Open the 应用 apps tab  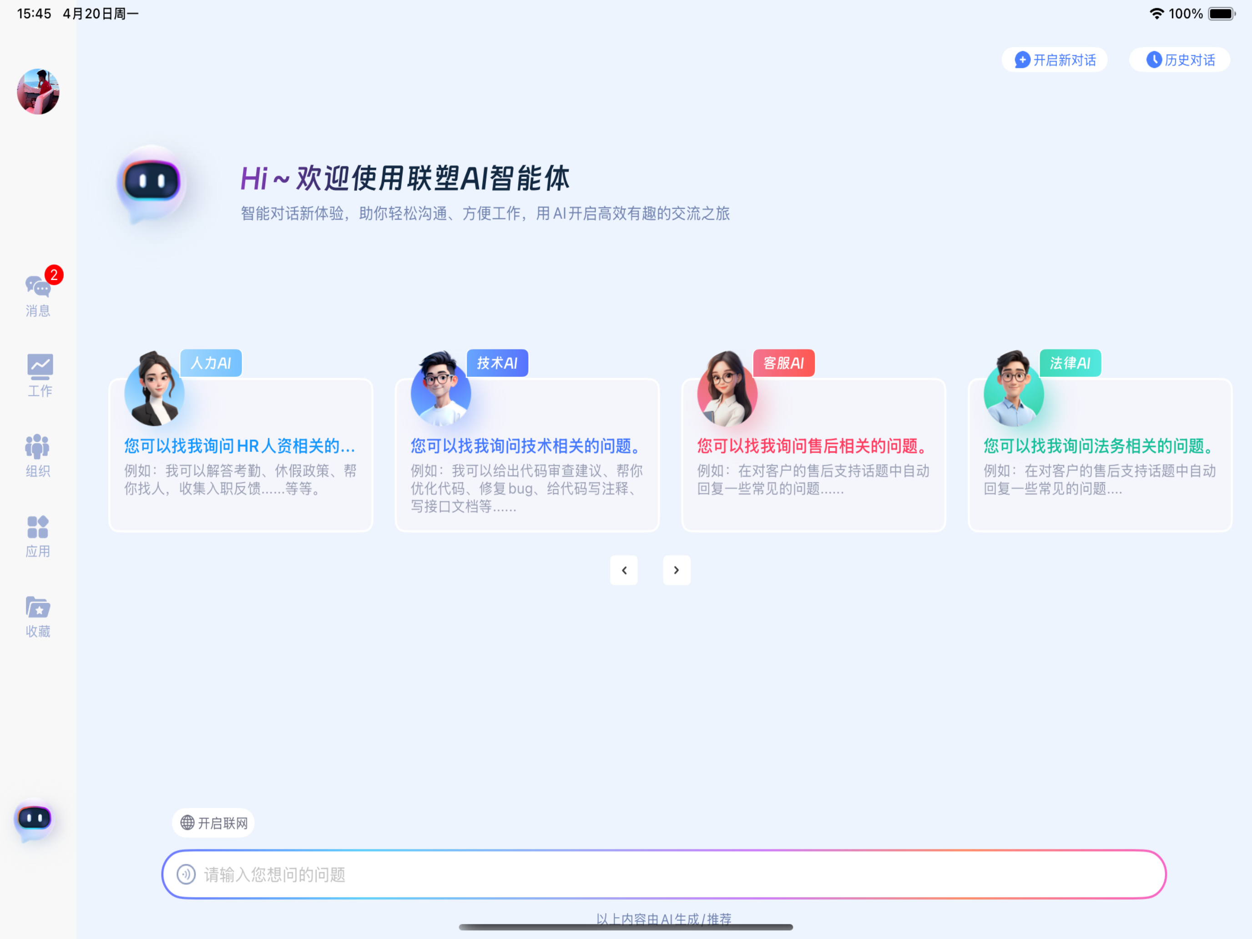click(x=38, y=536)
